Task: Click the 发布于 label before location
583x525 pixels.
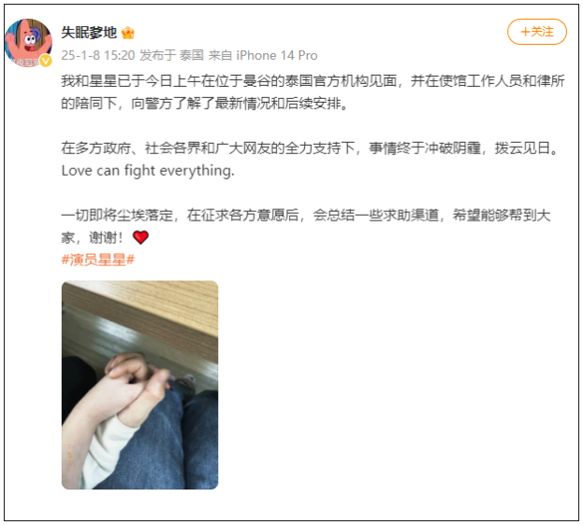Action: (x=157, y=55)
